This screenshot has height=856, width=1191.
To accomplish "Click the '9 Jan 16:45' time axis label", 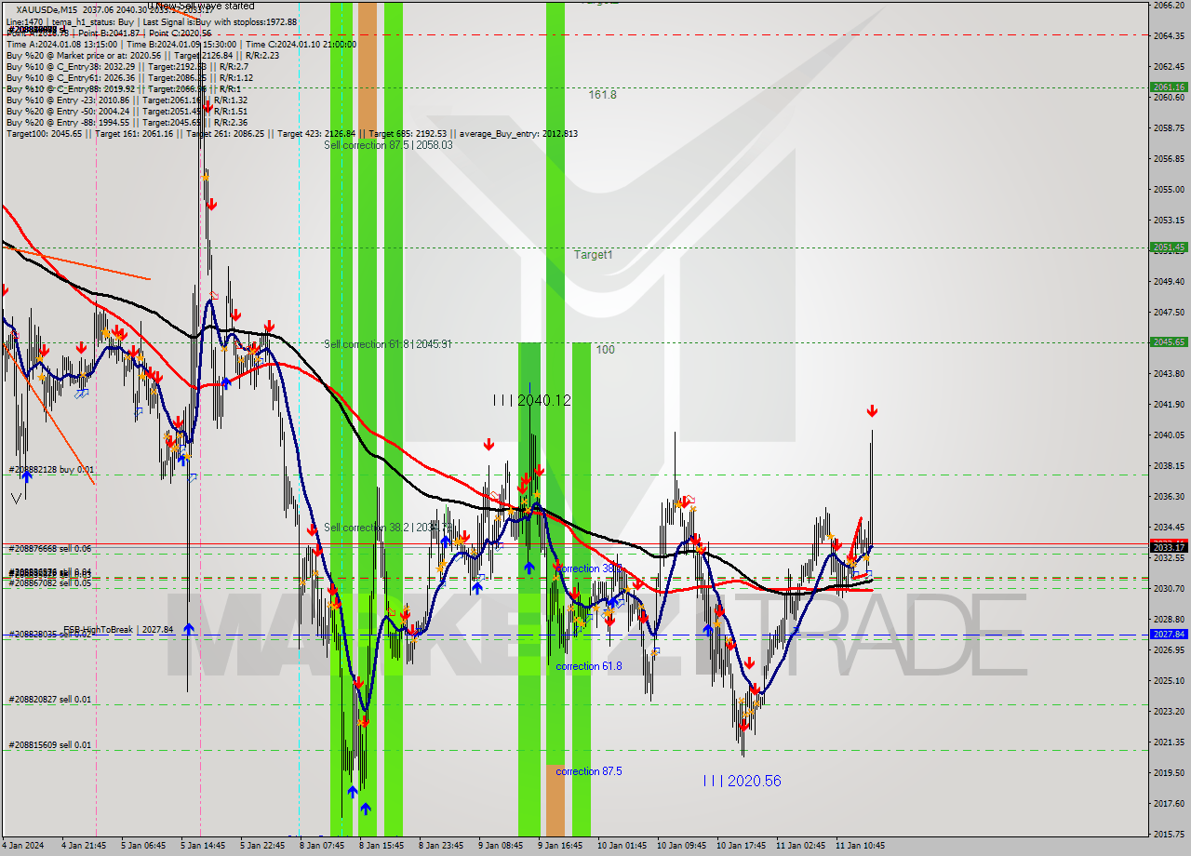I will click(x=560, y=846).
